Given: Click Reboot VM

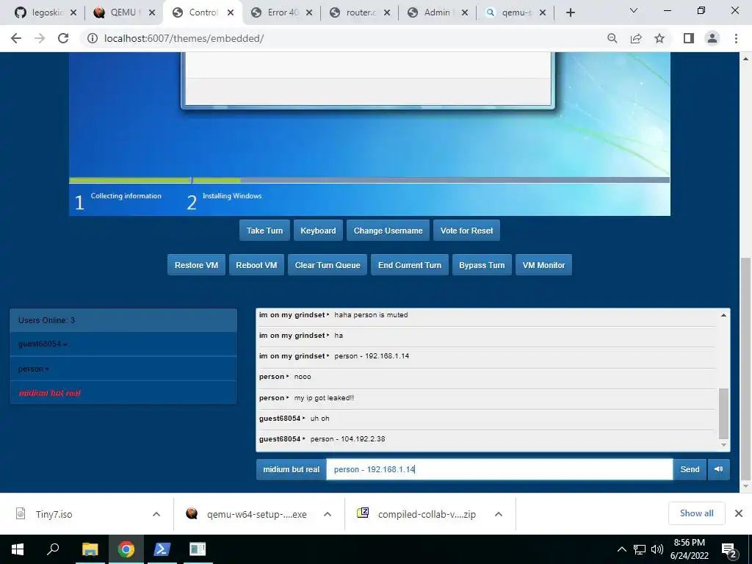Looking at the screenshot, I should pos(256,265).
